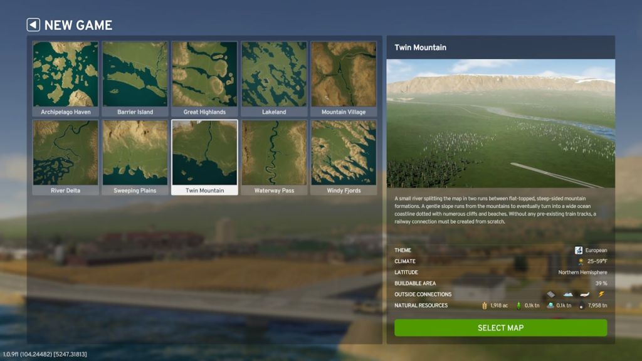Viewport: 642px width, 361px height.
Task: Click the climate sun icon
Action: (580, 261)
